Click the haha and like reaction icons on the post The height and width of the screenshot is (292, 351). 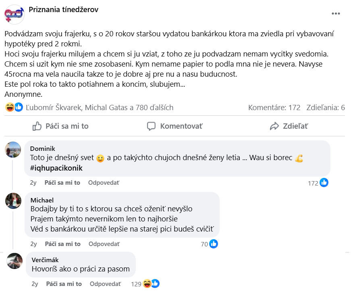pyautogui.click(x=14, y=107)
